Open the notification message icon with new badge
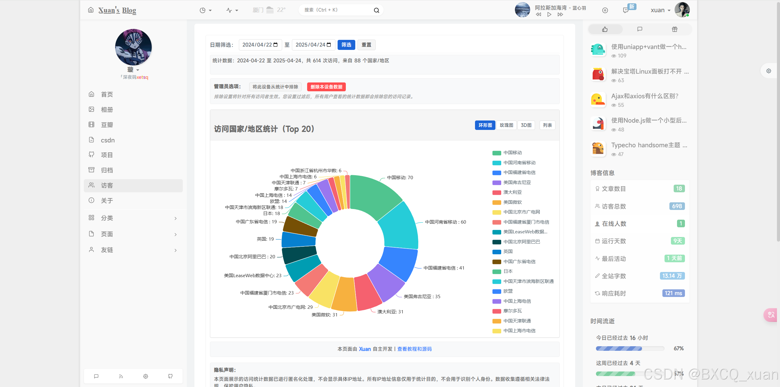The image size is (780, 387). coord(626,10)
